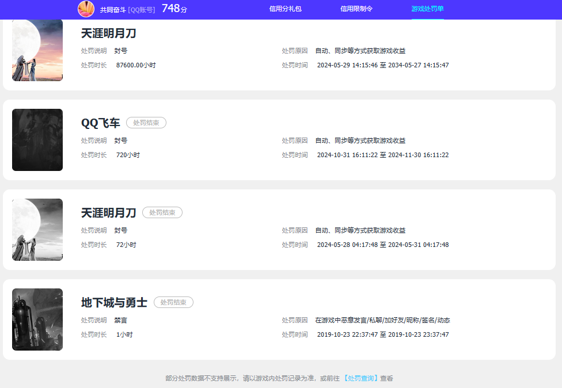Click the QQ飞车 game title
Viewport: 562px width, 388px height.
[101, 123]
